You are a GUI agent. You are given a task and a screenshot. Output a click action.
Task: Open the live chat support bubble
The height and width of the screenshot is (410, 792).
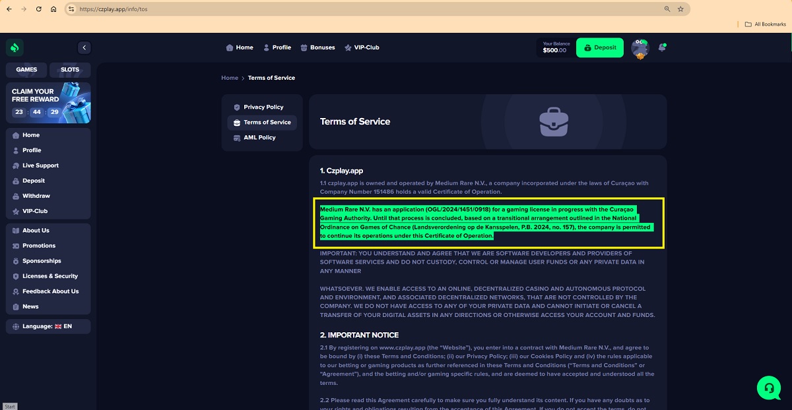click(x=768, y=388)
